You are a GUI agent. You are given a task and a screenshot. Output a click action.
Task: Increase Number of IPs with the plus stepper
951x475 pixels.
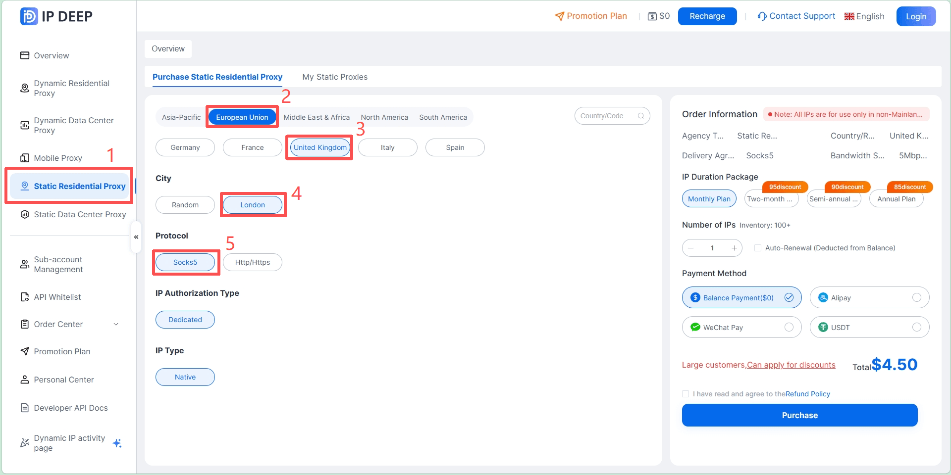click(735, 248)
